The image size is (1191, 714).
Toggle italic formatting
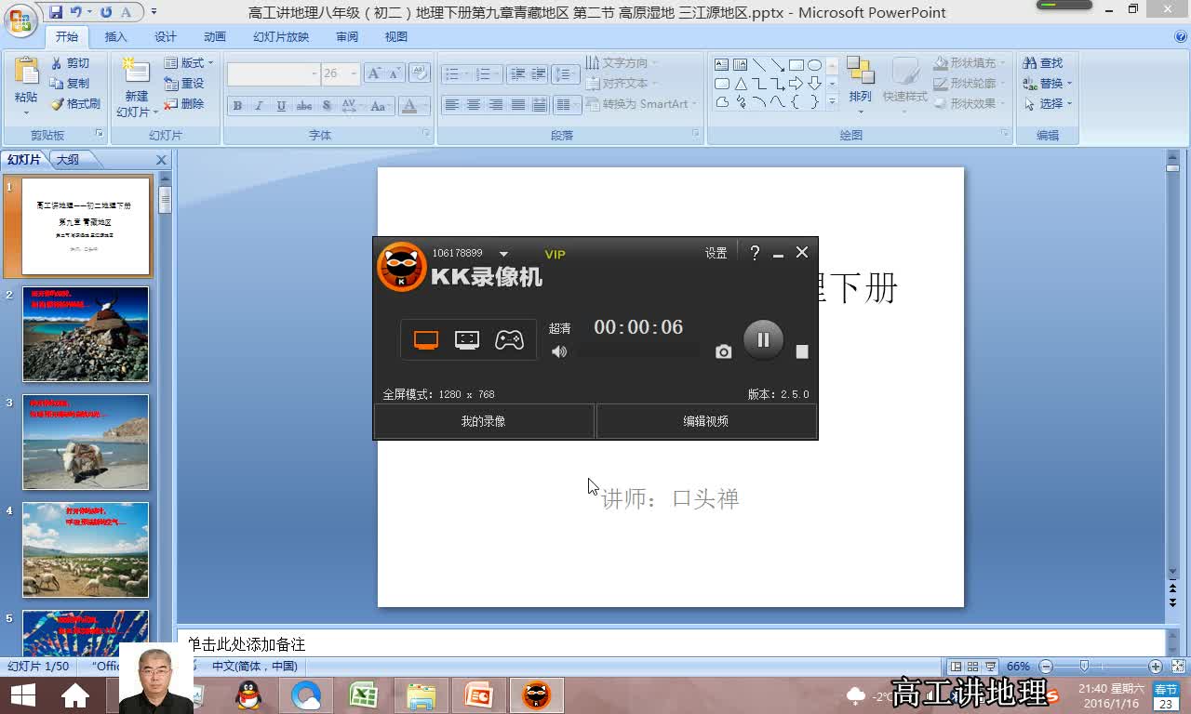coord(259,106)
